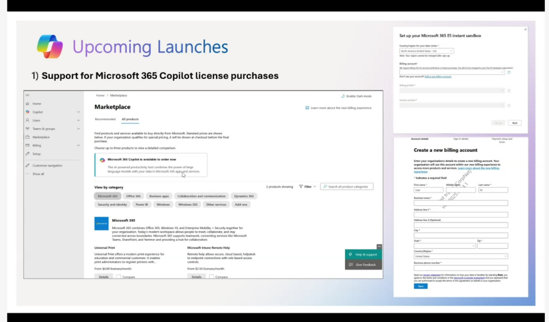Click the Business phone number field
Screen dimensions: 549x322
[461, 268]
